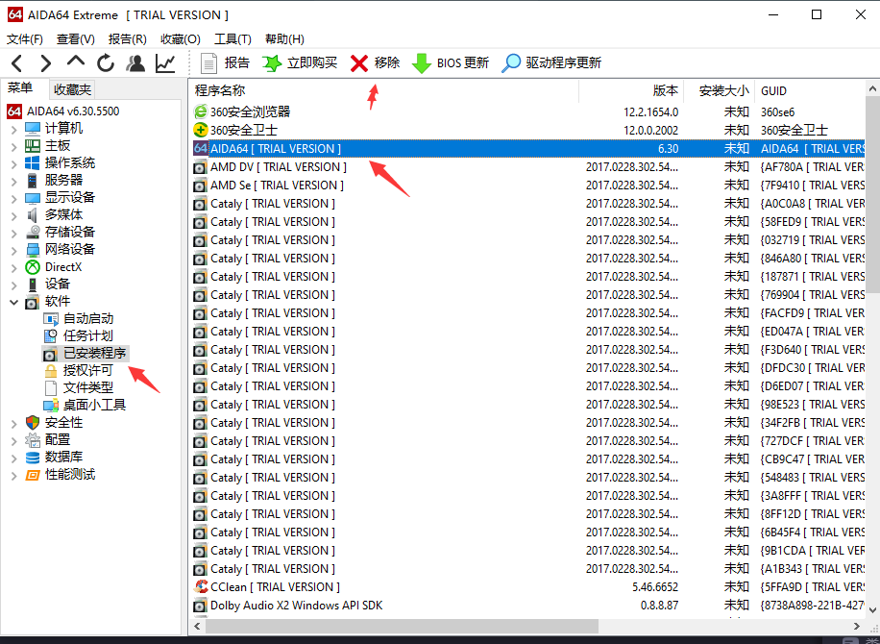The width and height of the screenshot is (880, 644).
Task: Sort by 程序名称 column header
Action: [x=384, y=91]
